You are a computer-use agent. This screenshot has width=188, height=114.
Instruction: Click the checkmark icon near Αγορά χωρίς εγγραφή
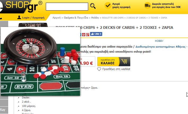coord(108,6)
